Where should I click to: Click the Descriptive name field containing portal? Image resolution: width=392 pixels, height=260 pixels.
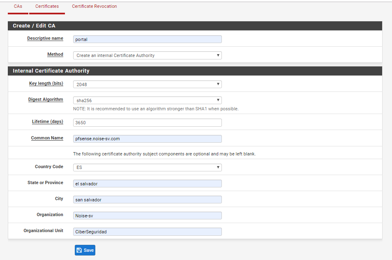pyautogui.click(x=147, y=39)
